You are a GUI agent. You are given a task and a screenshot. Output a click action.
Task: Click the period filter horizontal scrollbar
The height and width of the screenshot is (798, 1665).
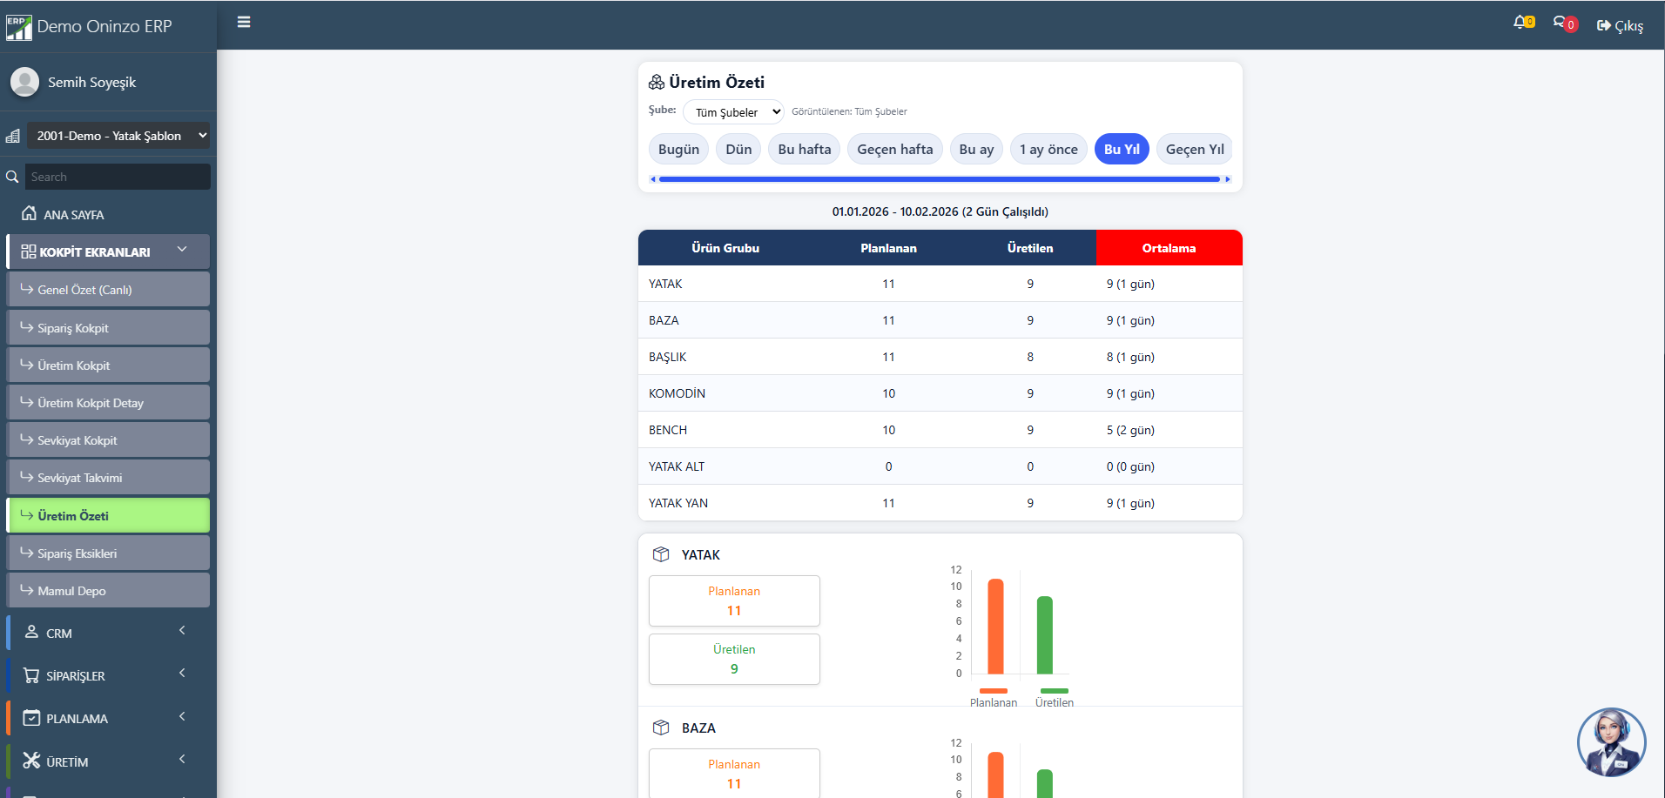click(939, 179)
